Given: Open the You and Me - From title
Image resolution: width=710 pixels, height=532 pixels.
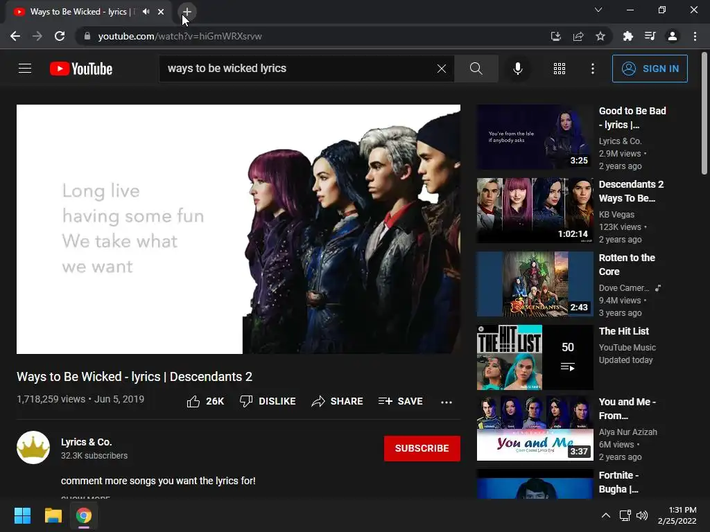Looking at the screenshot, I should click(627, 409).
